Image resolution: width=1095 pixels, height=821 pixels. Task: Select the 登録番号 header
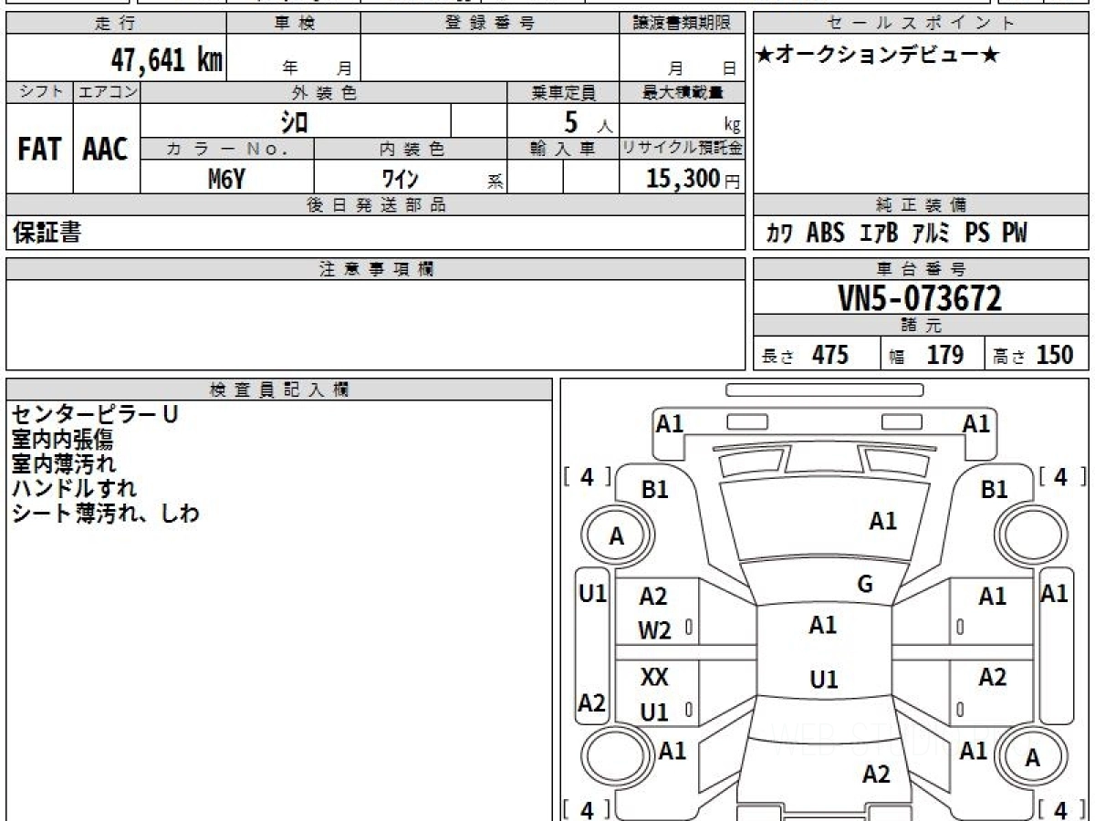pos(490,24)
